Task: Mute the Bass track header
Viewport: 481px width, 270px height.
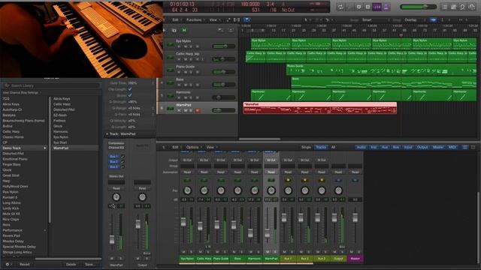Action: [x=186, y=85]
